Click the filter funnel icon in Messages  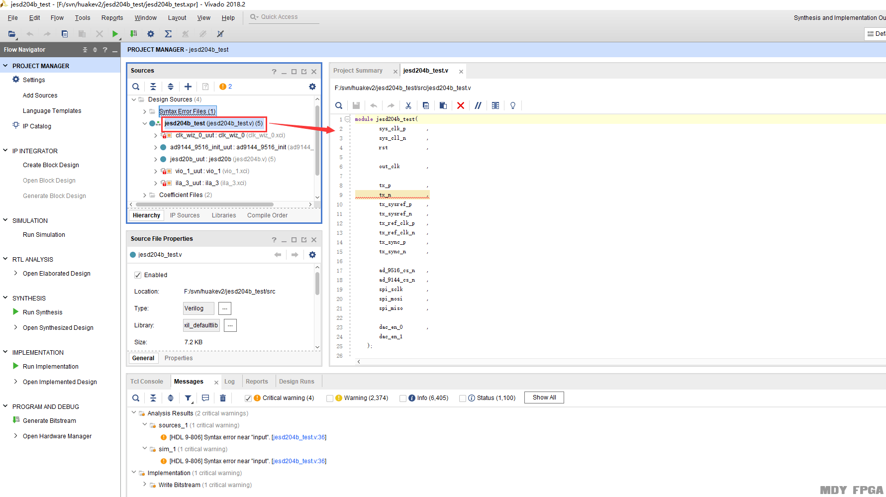coord(189,398)
